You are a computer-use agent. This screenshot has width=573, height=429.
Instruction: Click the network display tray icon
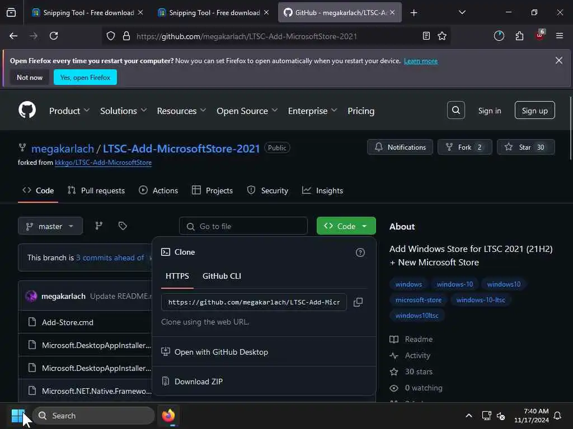click(x=486, y=416)
